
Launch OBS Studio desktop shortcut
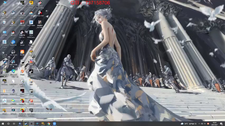pyautogui.click(x=13, y=53)
